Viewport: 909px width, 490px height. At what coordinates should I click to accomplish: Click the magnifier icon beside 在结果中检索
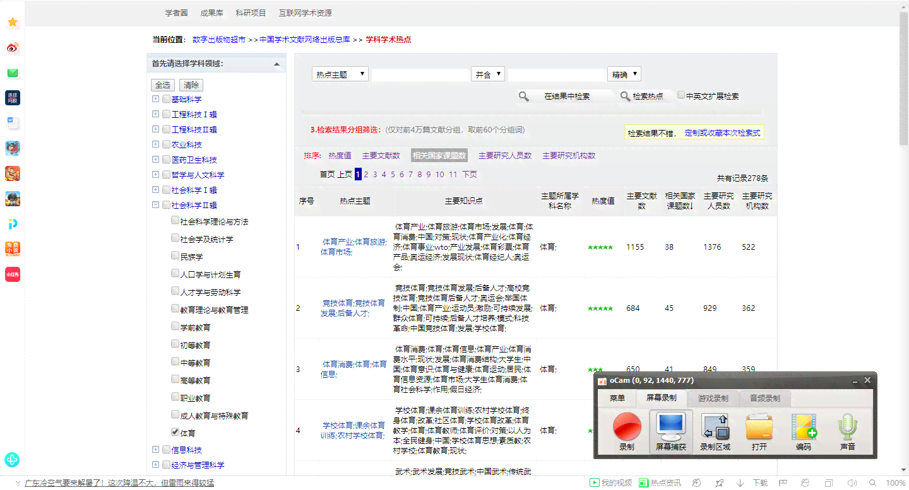coord(524,96)
